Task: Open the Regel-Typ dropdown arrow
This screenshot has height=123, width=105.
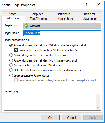Action: (x=98, y=26)
